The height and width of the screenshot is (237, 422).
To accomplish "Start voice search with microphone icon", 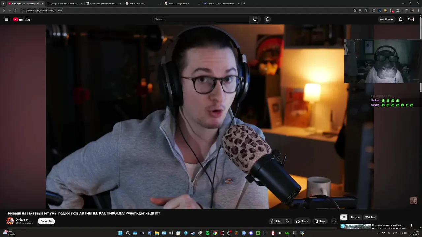I will click(x=267, y=19).
